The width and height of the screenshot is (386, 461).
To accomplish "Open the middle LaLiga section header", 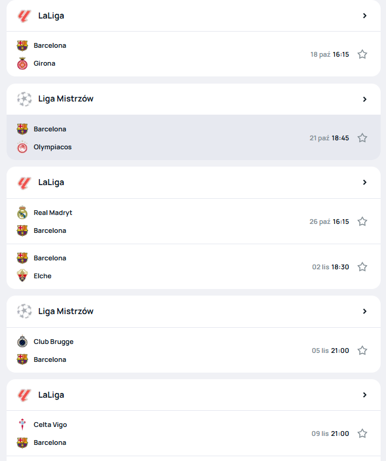I will click(x=51, y=182).
